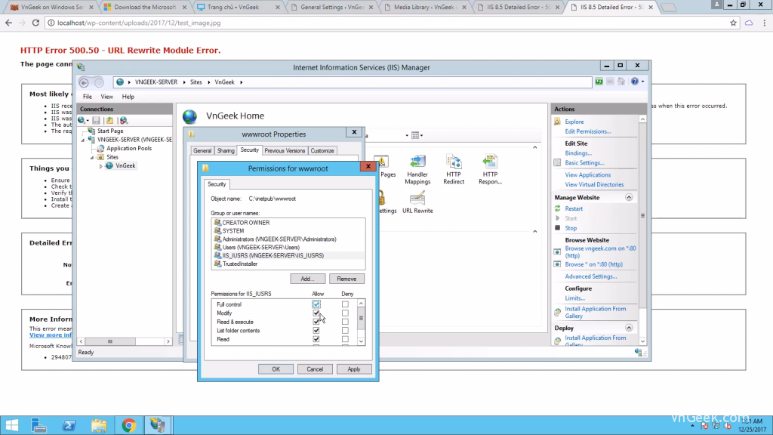Bookmark this page with the star icon
773x435 pixels.
point(733,23)
